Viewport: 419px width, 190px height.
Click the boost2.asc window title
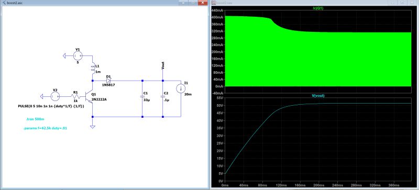(x=15, y=3)
